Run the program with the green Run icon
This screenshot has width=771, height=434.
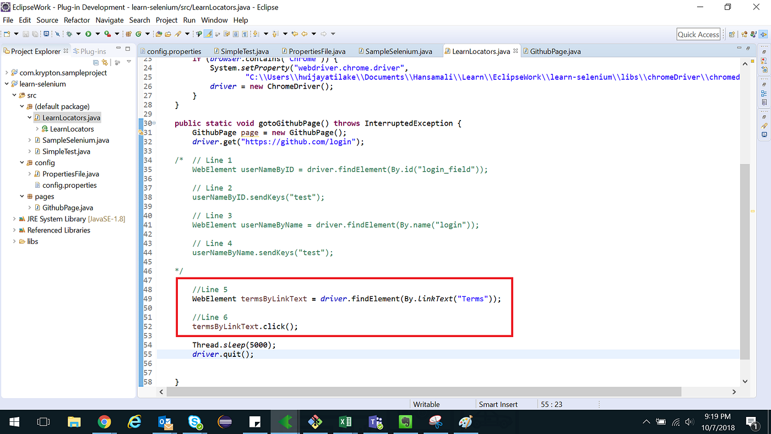click(88, 34)
